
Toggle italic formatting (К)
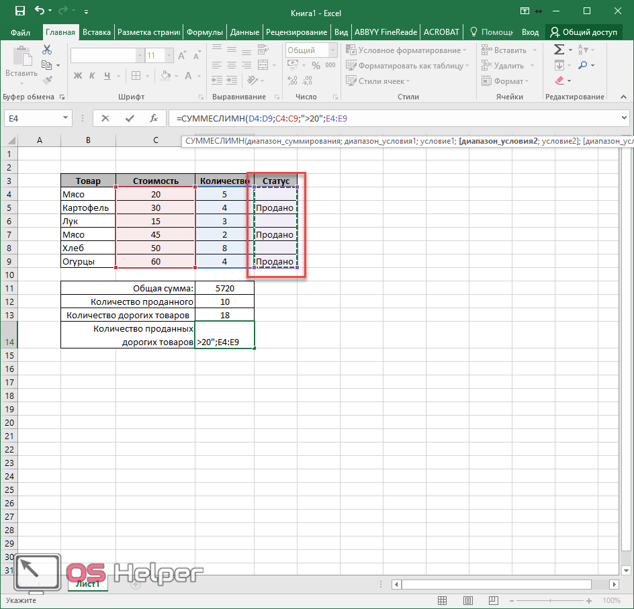pos(93,76)
